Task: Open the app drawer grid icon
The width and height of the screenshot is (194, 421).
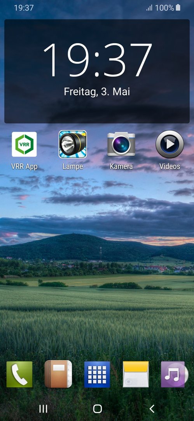Action: (x=97, y=374)
